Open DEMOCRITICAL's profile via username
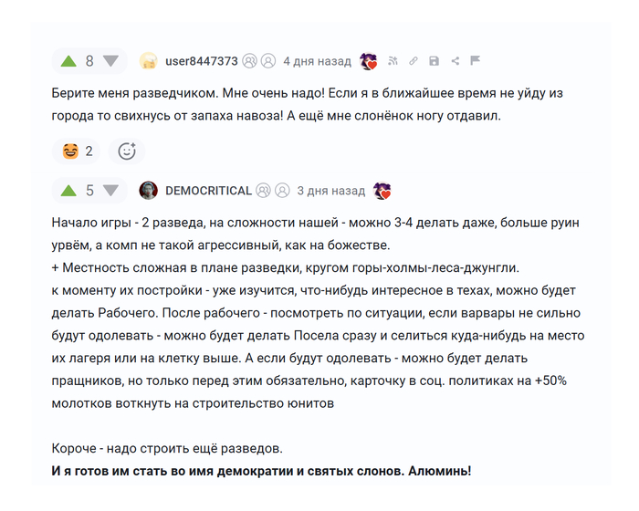The image size is (639, 511). [208, 191]
